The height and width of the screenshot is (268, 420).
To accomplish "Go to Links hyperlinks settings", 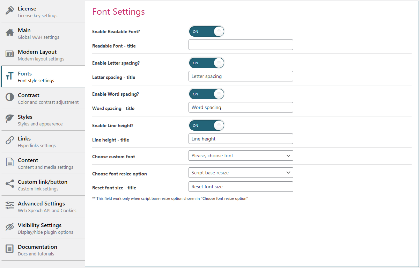I will [43, 142].
